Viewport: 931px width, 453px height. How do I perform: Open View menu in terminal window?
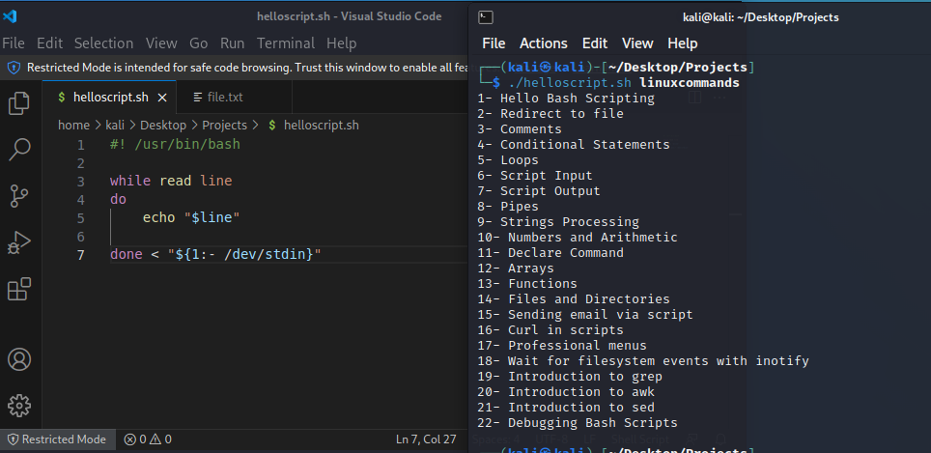(x=637, y=43)
